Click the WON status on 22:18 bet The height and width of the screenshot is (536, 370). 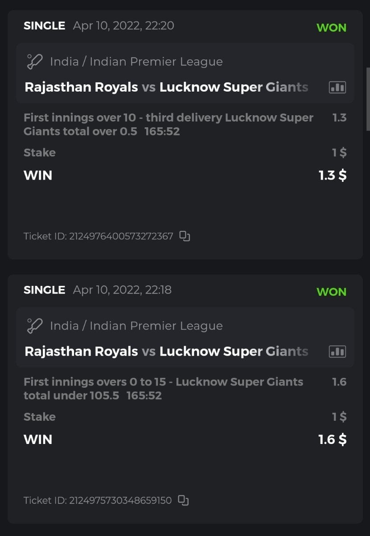coord(331,292)
